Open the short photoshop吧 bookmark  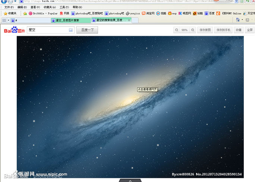[114, 13]
